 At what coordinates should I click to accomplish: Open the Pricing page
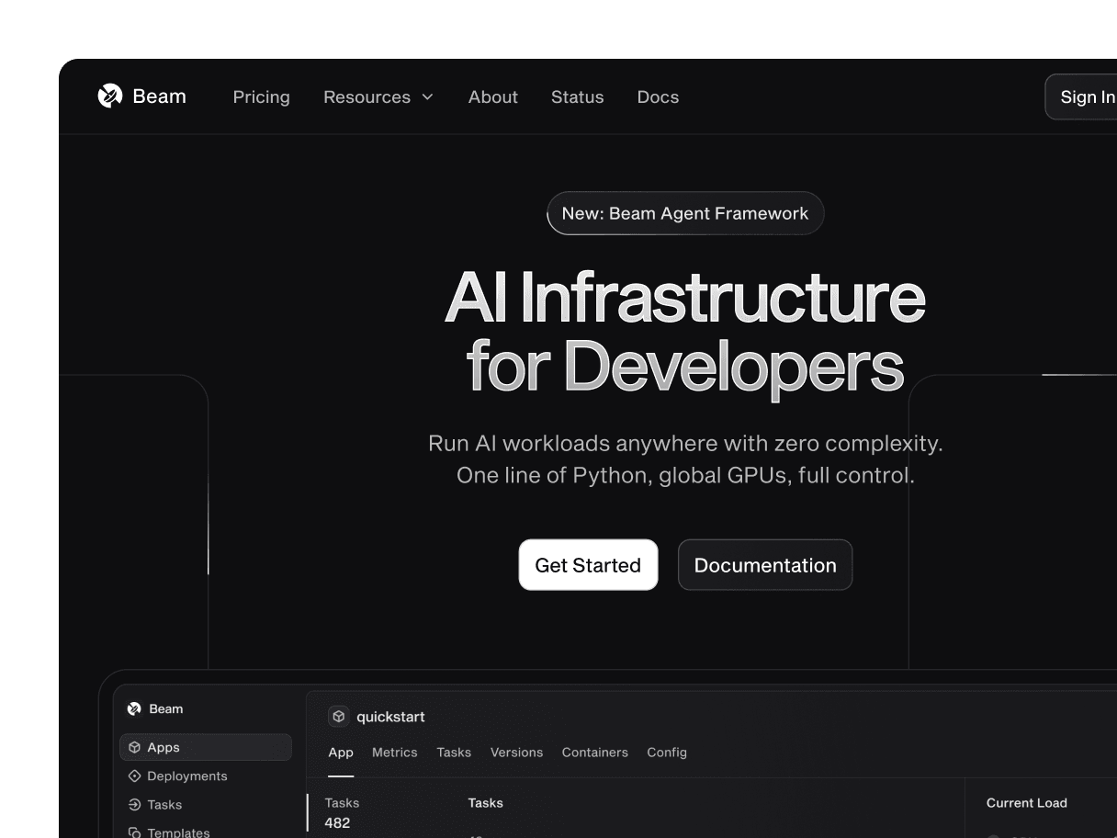coord(261,97)
